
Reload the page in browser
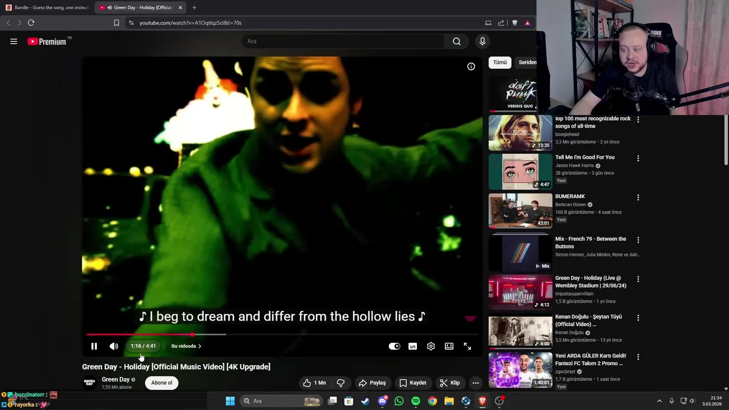(x=31, y=23)
